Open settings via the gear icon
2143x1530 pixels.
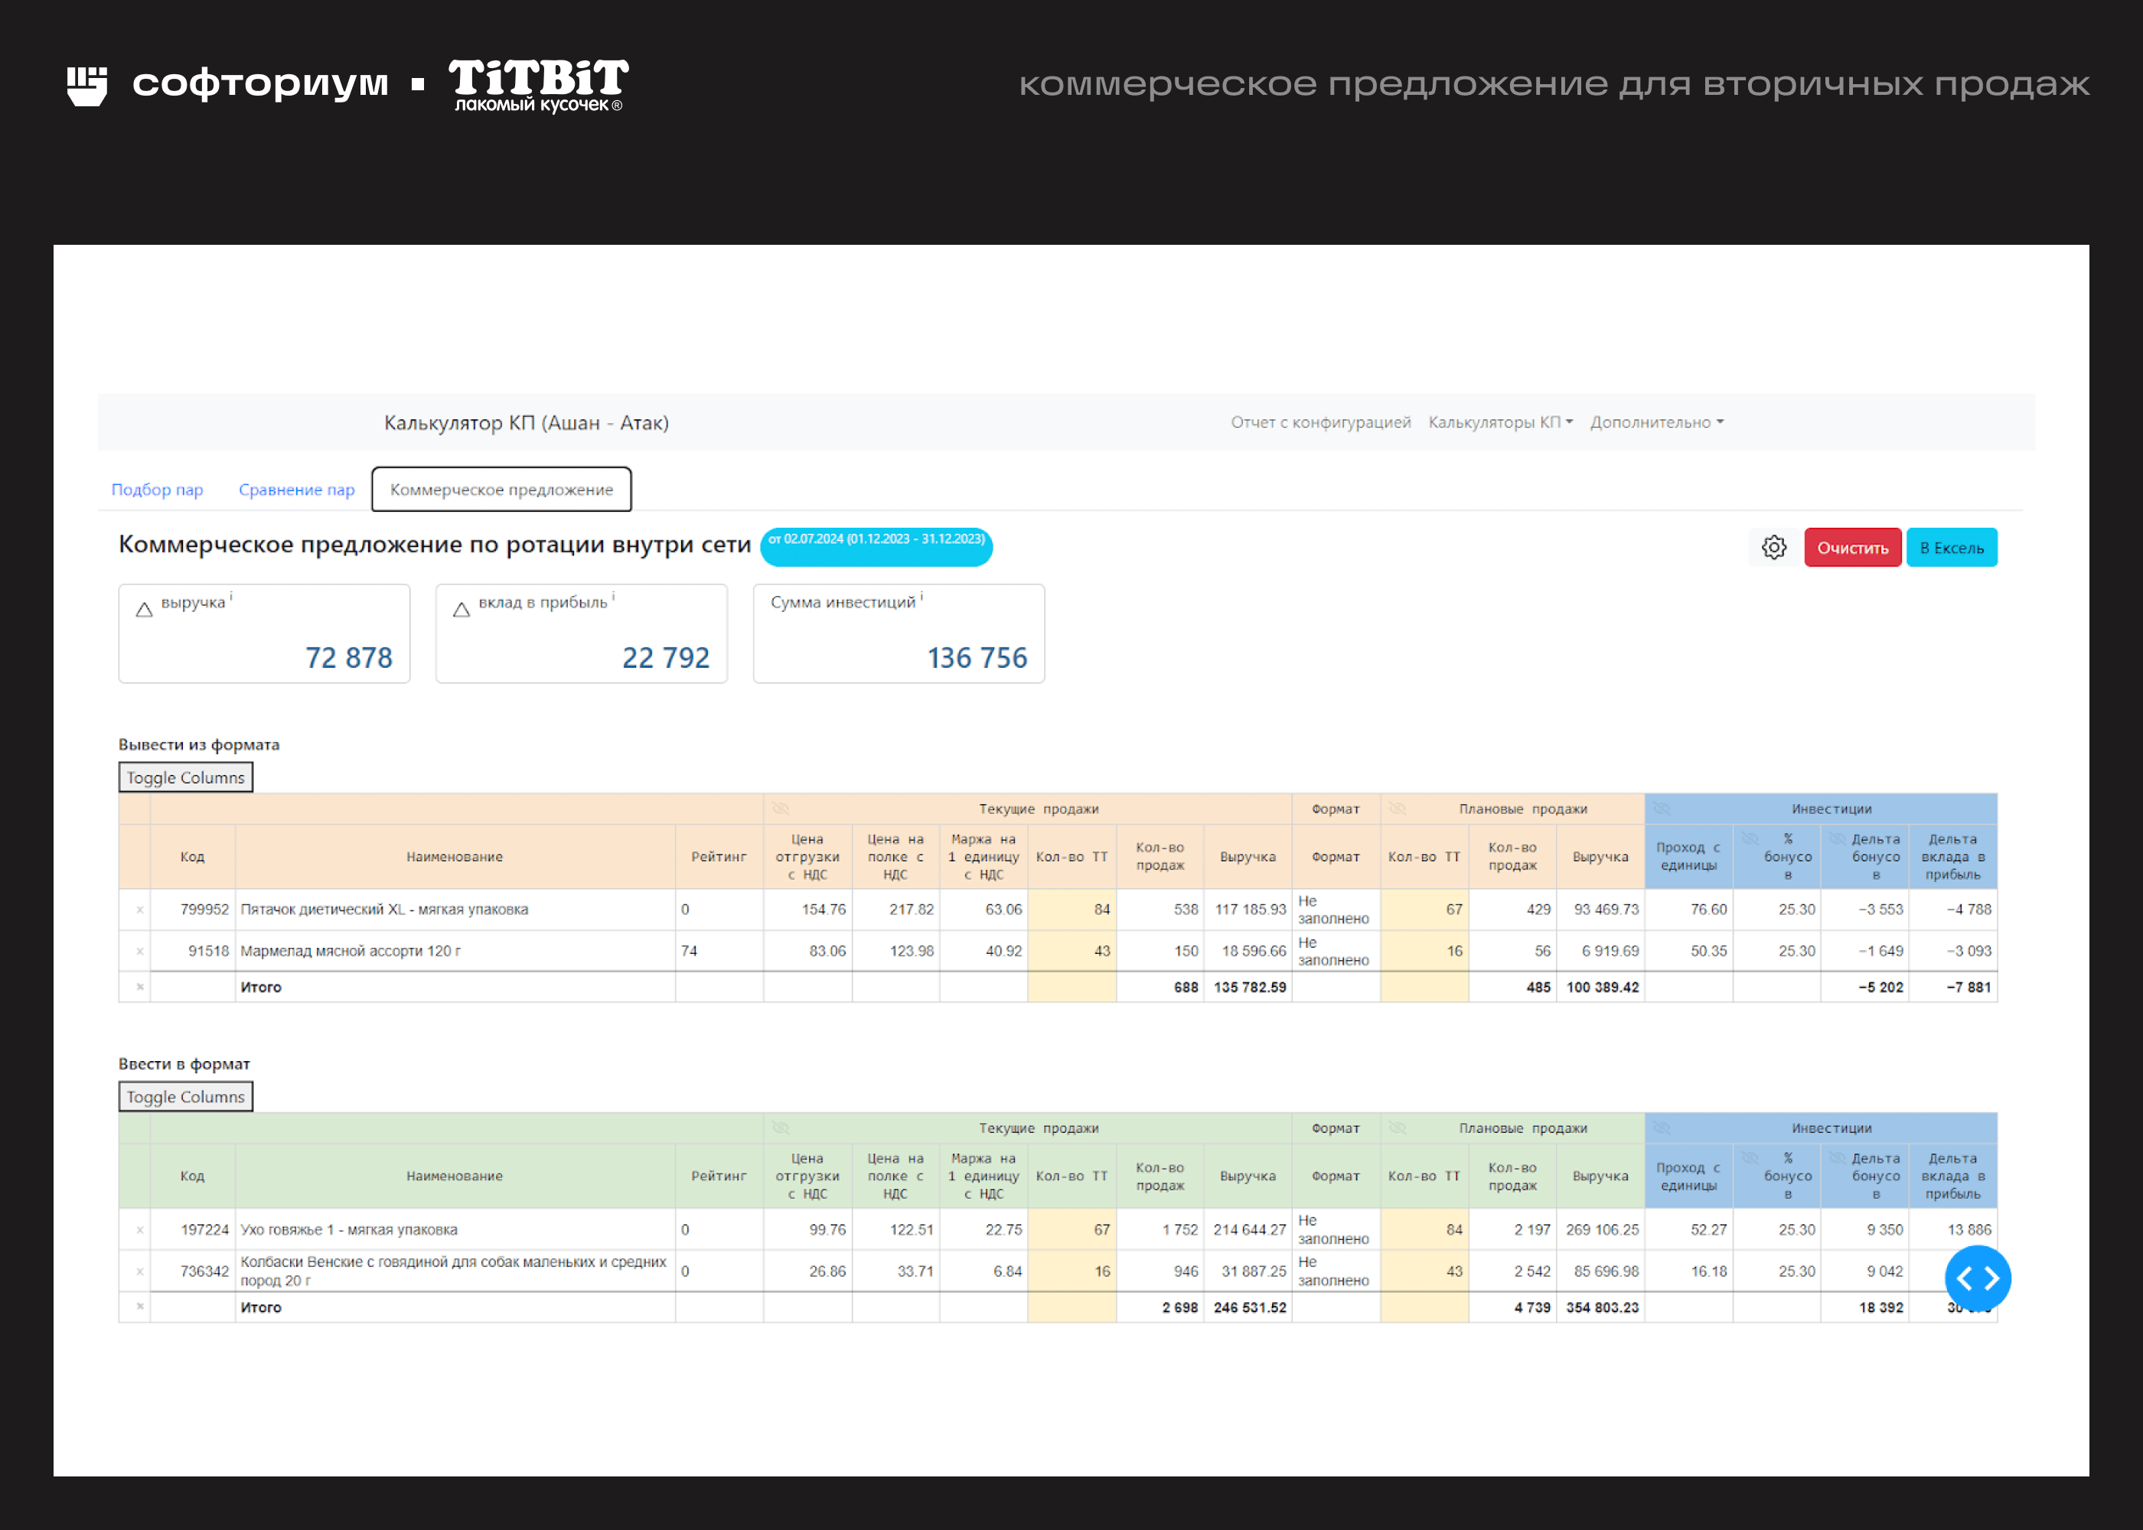click(1773, 548)
